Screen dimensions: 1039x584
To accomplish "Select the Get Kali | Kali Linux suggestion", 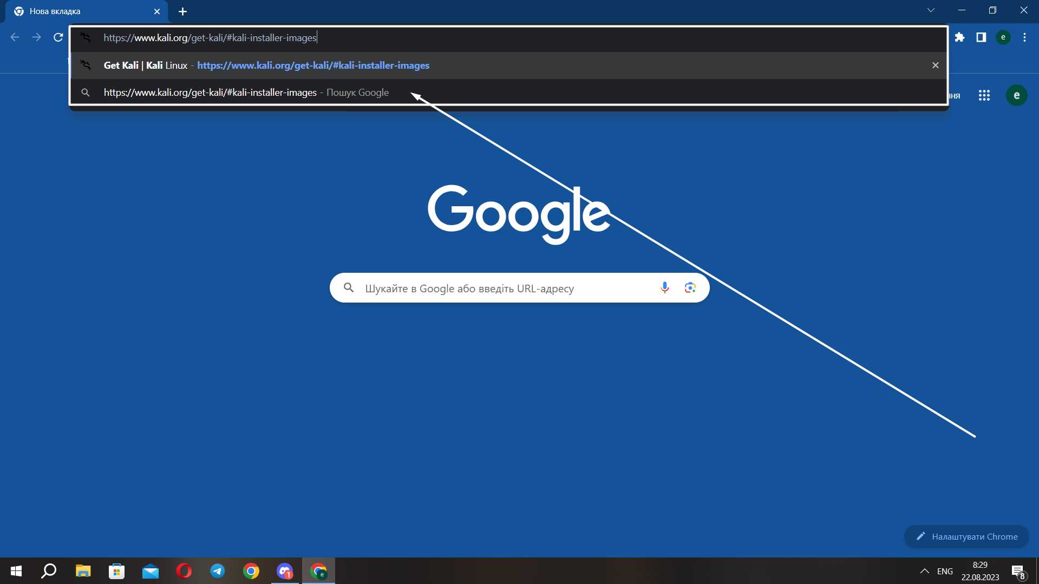I will coord(508,65).
